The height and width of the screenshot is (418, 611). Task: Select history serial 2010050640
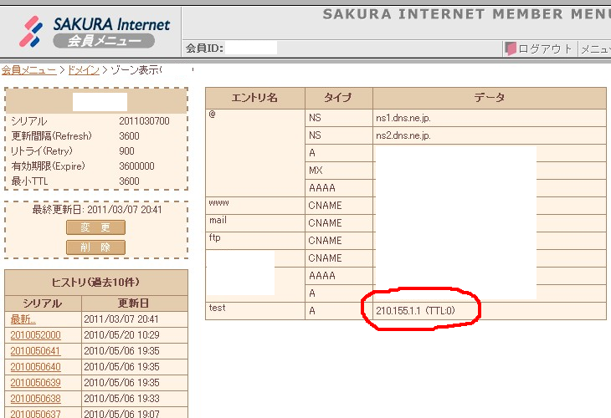point(35,367)
